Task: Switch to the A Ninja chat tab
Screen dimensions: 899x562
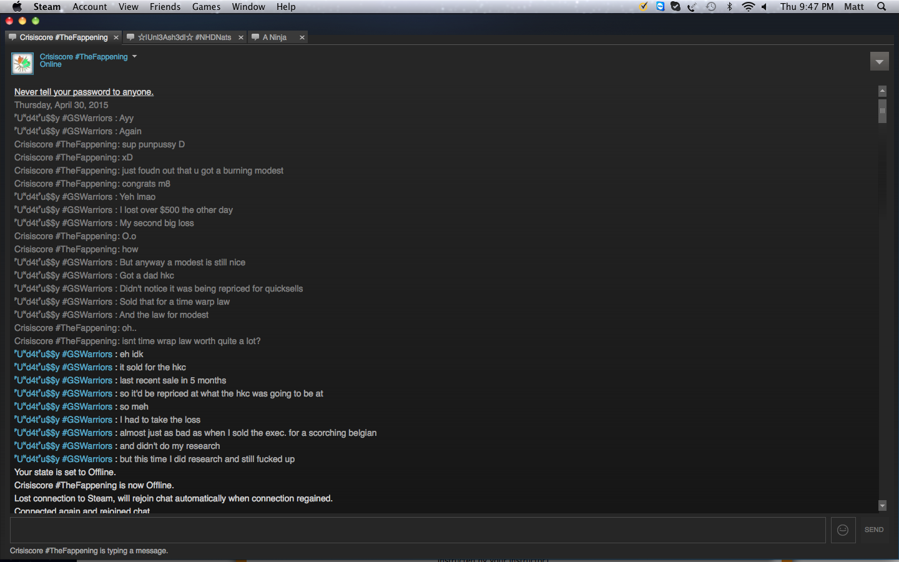Action: tap(274, 37)
